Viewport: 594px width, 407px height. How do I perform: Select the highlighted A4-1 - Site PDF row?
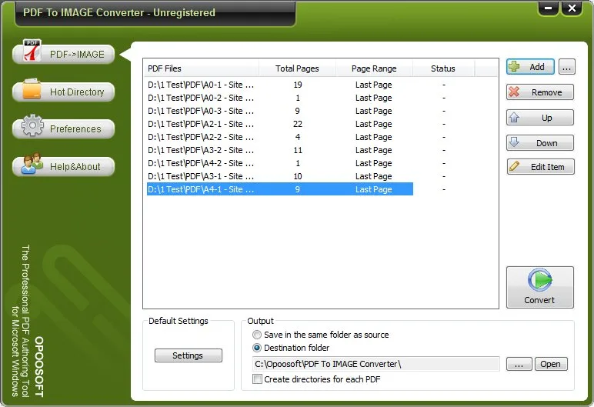click(280, 189)
